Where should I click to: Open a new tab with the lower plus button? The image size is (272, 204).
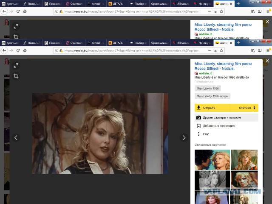pos(238,42)
